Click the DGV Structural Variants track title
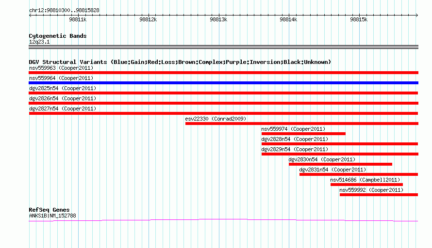This screenshot has width=432, height=248. (180, 62)
